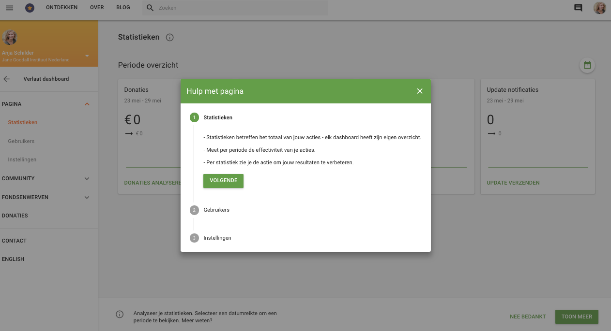
Task: Click the FONDSENWERVEN section label
Action: point(25,197)
